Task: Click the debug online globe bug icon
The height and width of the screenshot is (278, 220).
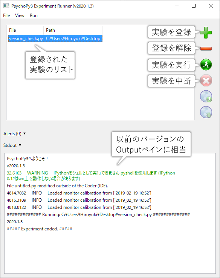Action: tap(206, 112)
